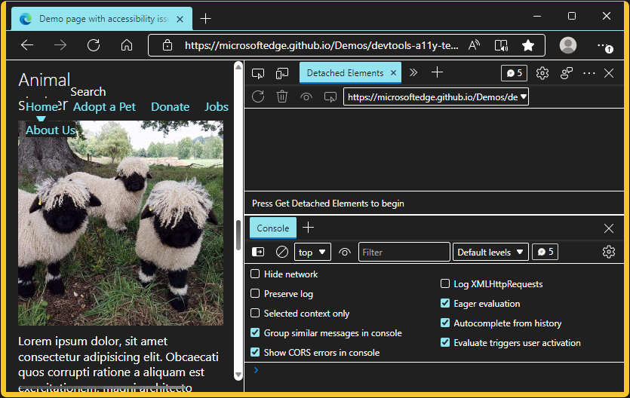Click the page vertical scrollbar thumb
Viewport: 630px width, 398px height.
point(238,235)
